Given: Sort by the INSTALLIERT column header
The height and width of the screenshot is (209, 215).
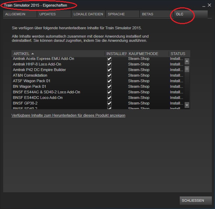Looking at the screenshot, I should tap(116, 54).
